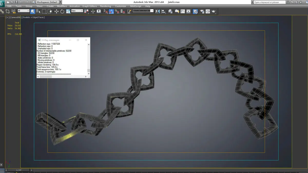
Task: Open the redo history dropdown arrow
Action: pyautogui.click(x=30, y=2)
